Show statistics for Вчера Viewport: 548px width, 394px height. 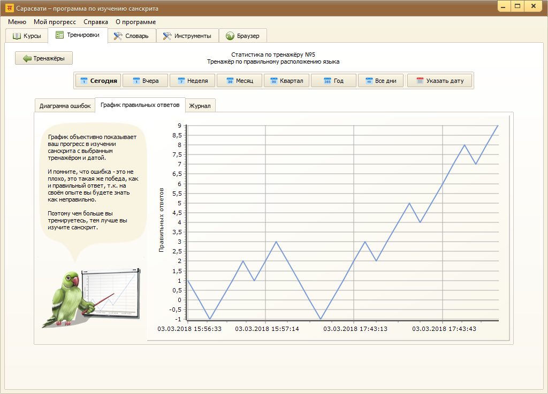coord(145,81)
